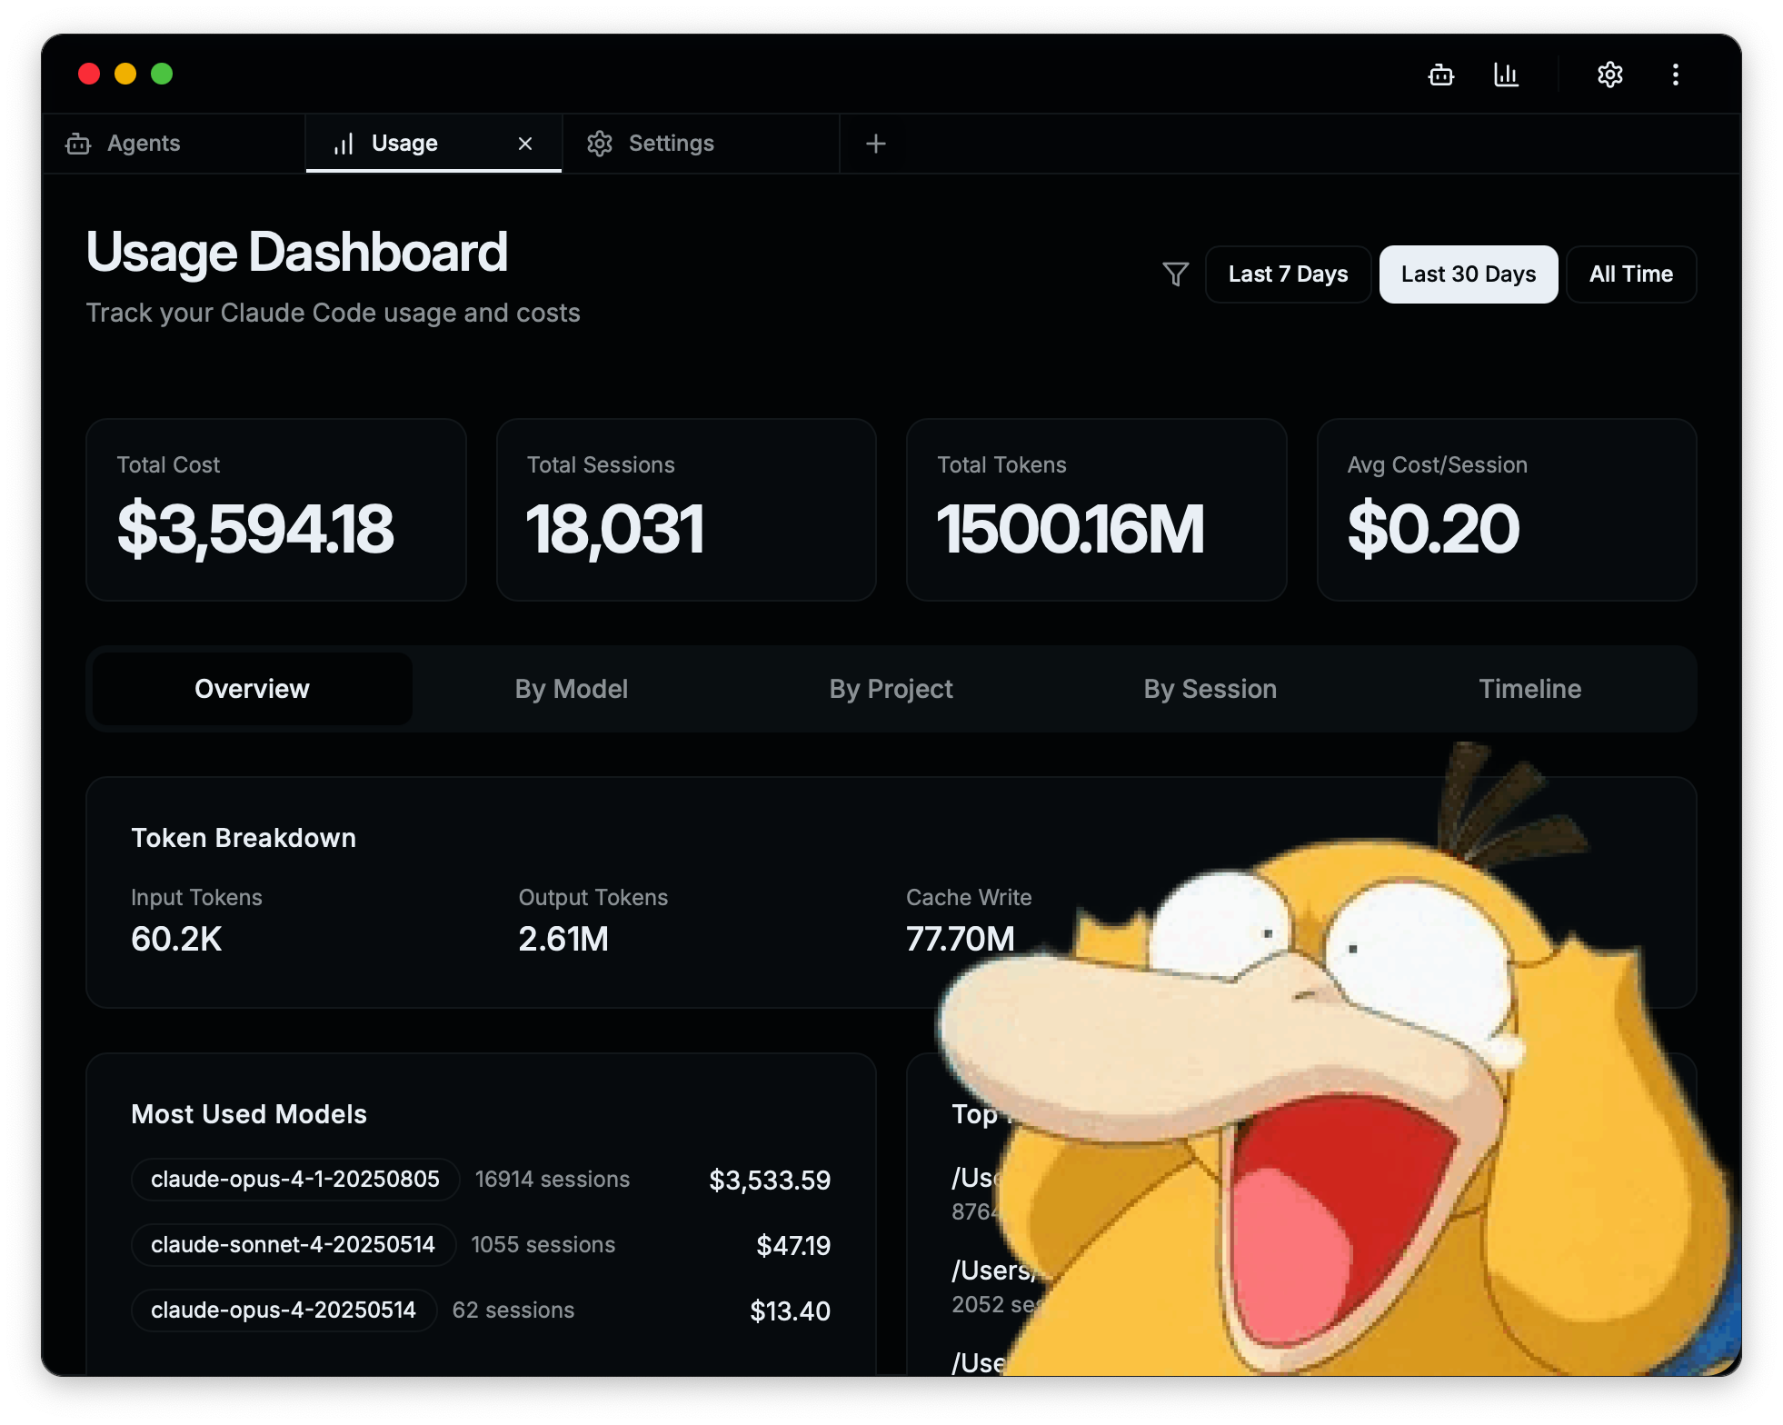Click the filter funnel icon

pyautogui.click(x=1175, y=274)
